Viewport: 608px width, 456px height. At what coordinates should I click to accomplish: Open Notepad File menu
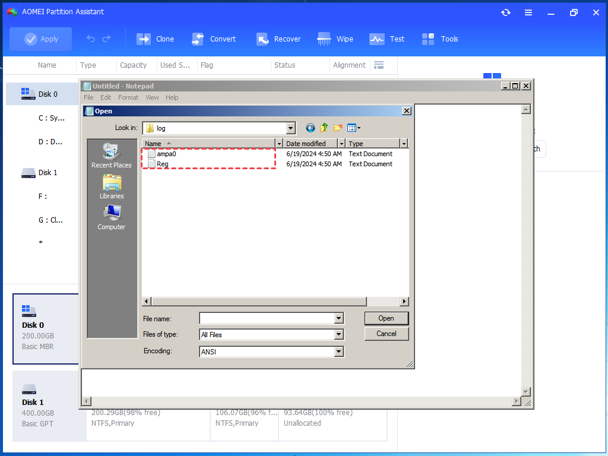tap(88, 97)
